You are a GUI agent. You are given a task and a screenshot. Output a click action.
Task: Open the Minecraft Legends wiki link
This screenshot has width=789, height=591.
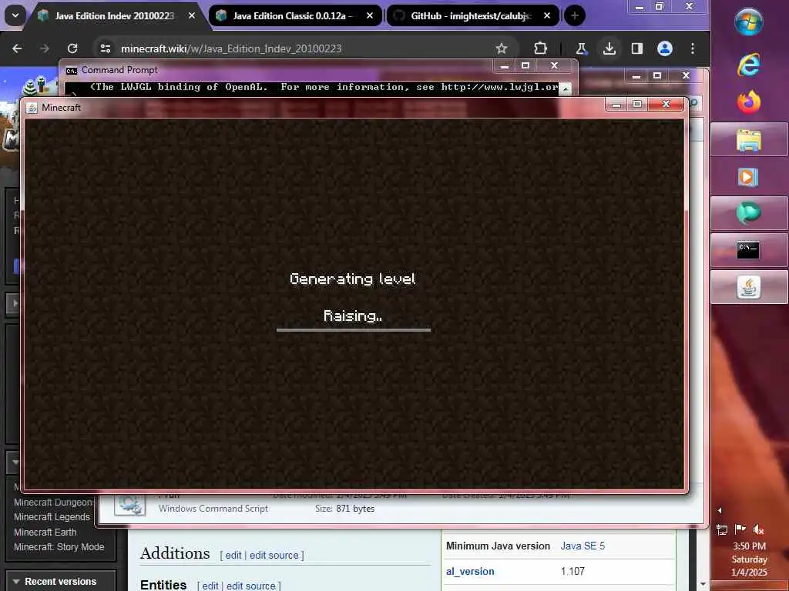pyautogui.click(x=52, y=516)
